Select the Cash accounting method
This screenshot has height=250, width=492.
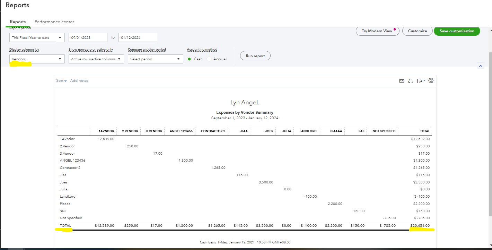[x=190, y=59]
